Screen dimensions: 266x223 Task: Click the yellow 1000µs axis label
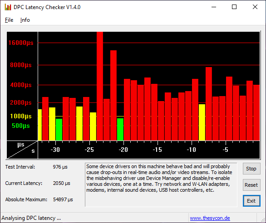(21, 116)
